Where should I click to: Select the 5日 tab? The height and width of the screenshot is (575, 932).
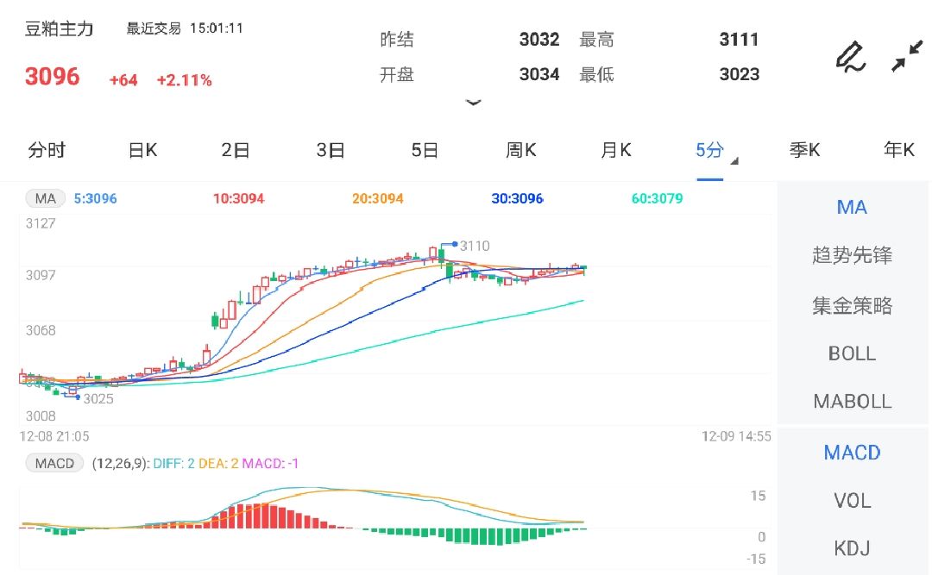pyautogui.click(x=425, y=150)
